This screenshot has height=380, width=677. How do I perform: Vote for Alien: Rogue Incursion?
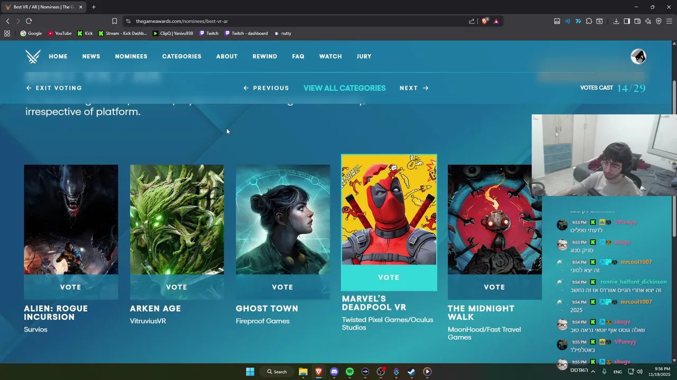(71, 287)
